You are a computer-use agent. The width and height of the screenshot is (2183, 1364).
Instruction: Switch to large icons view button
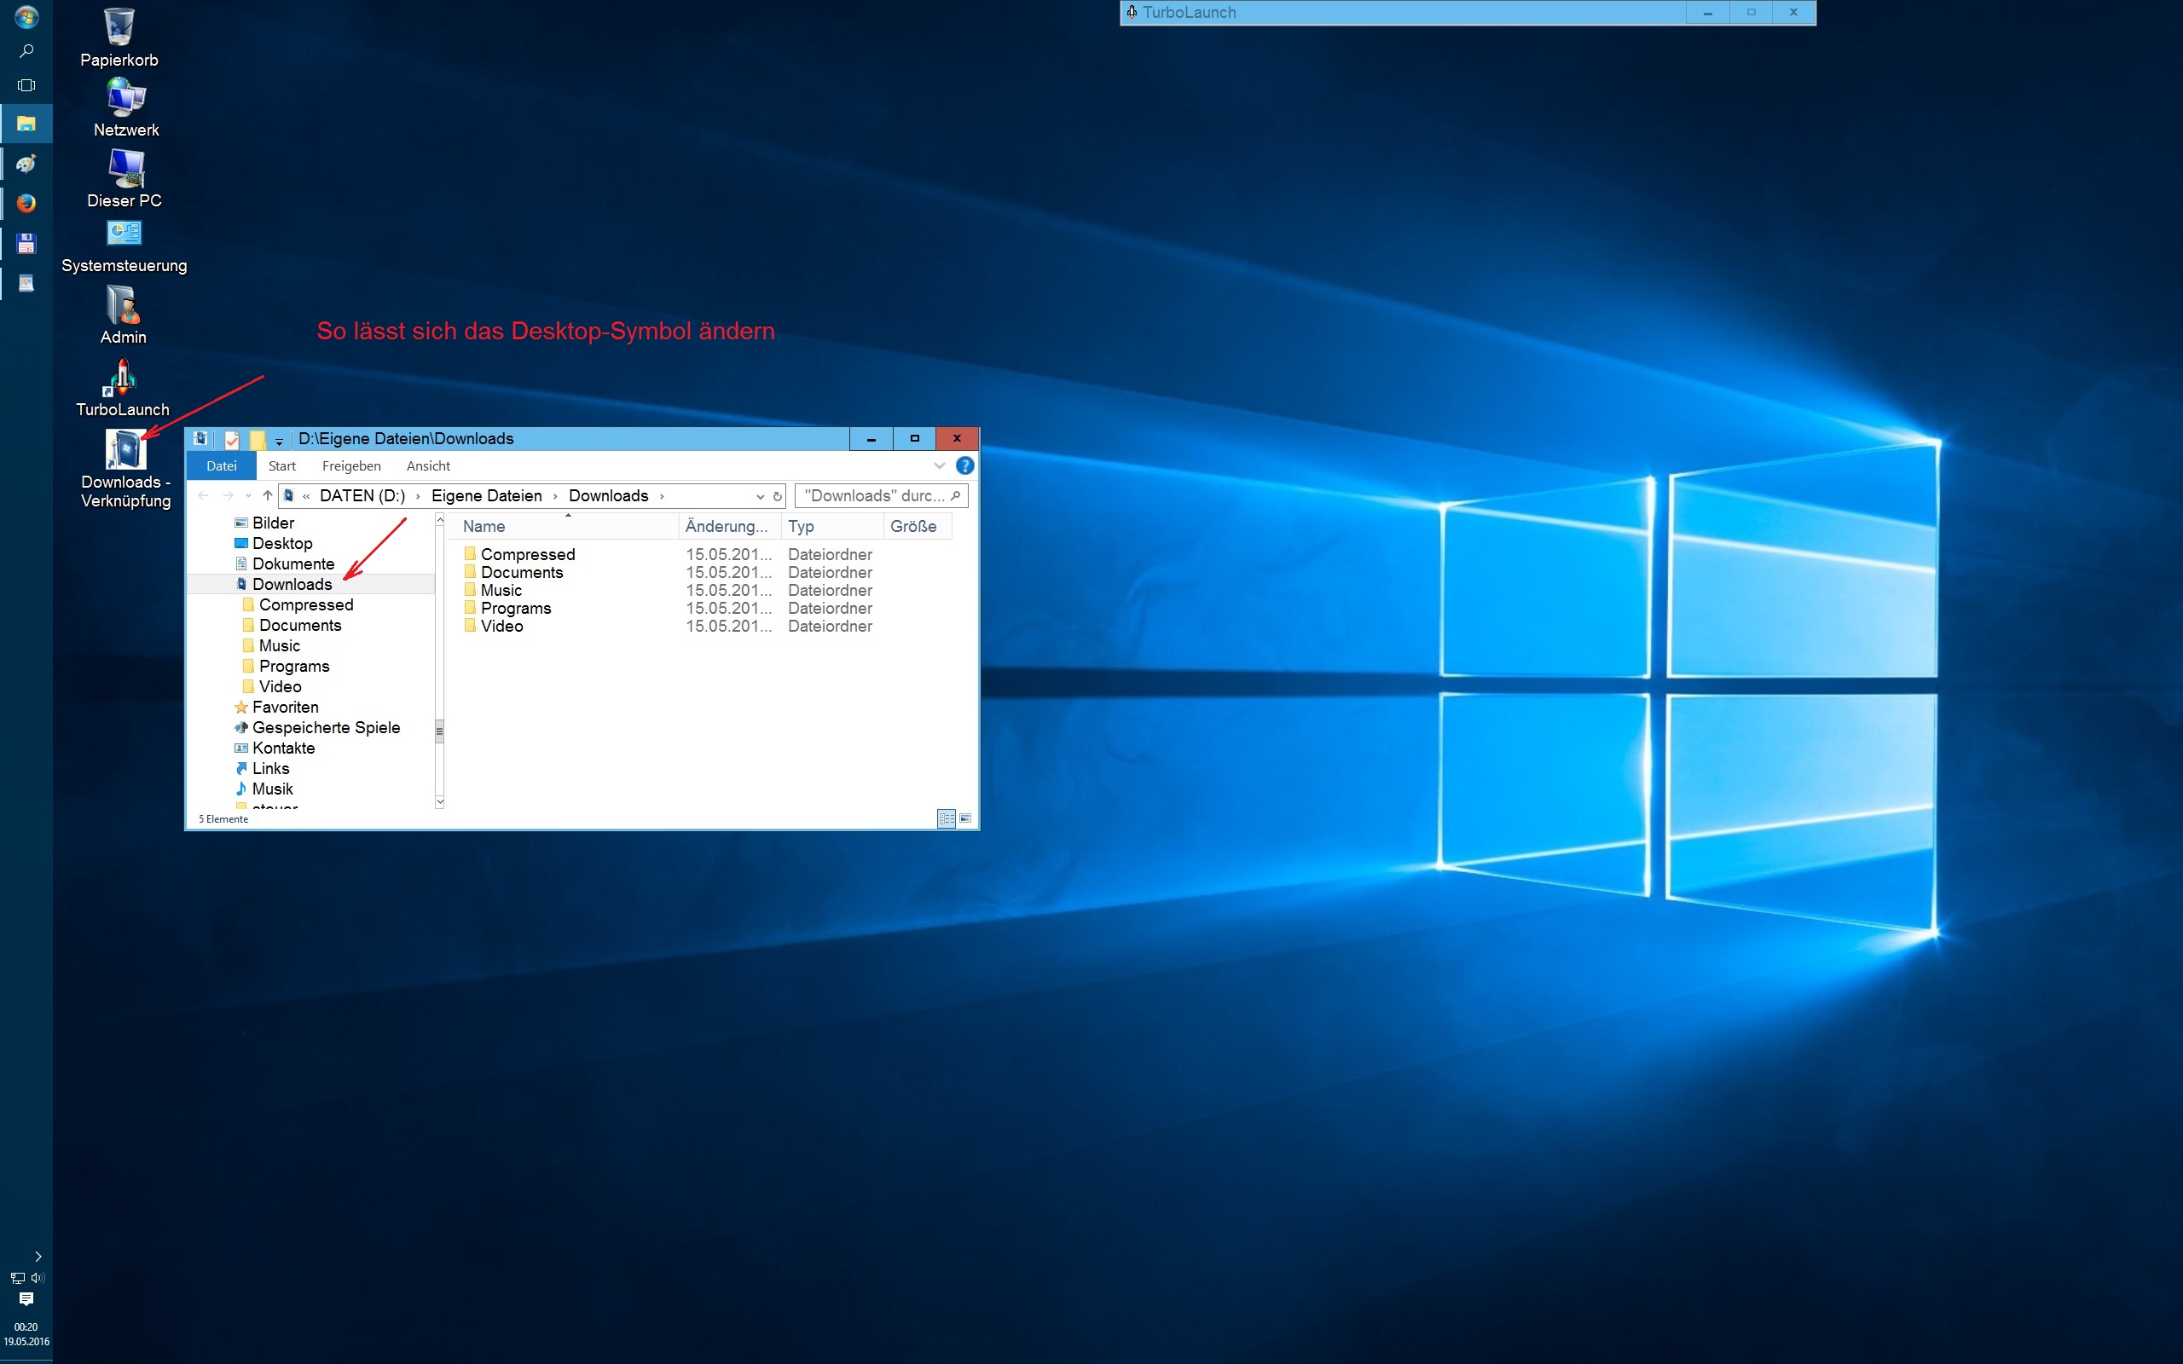click(x=965, y=818)
